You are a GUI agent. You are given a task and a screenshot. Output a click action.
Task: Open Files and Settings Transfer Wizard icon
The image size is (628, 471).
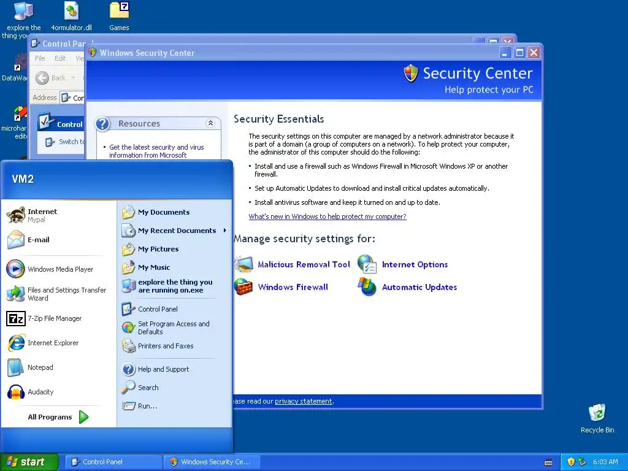[15, 294]
